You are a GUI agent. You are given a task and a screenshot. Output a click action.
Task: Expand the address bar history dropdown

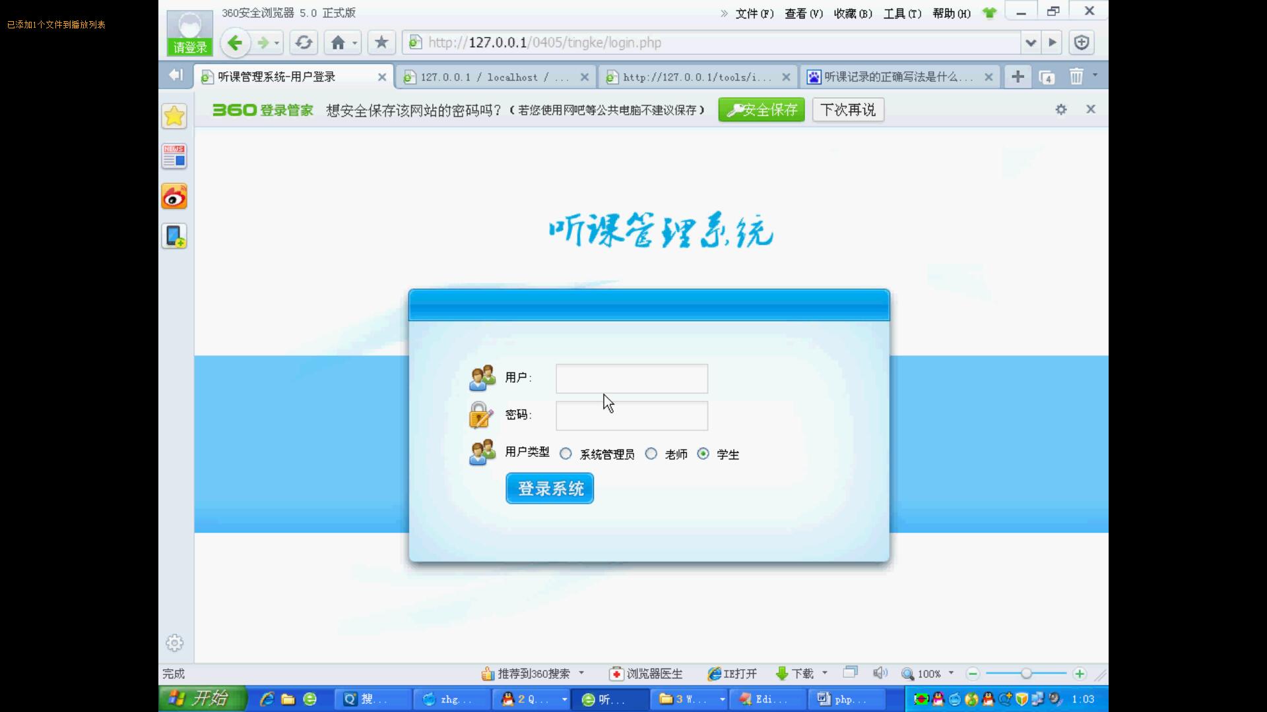coord(1030,43)
